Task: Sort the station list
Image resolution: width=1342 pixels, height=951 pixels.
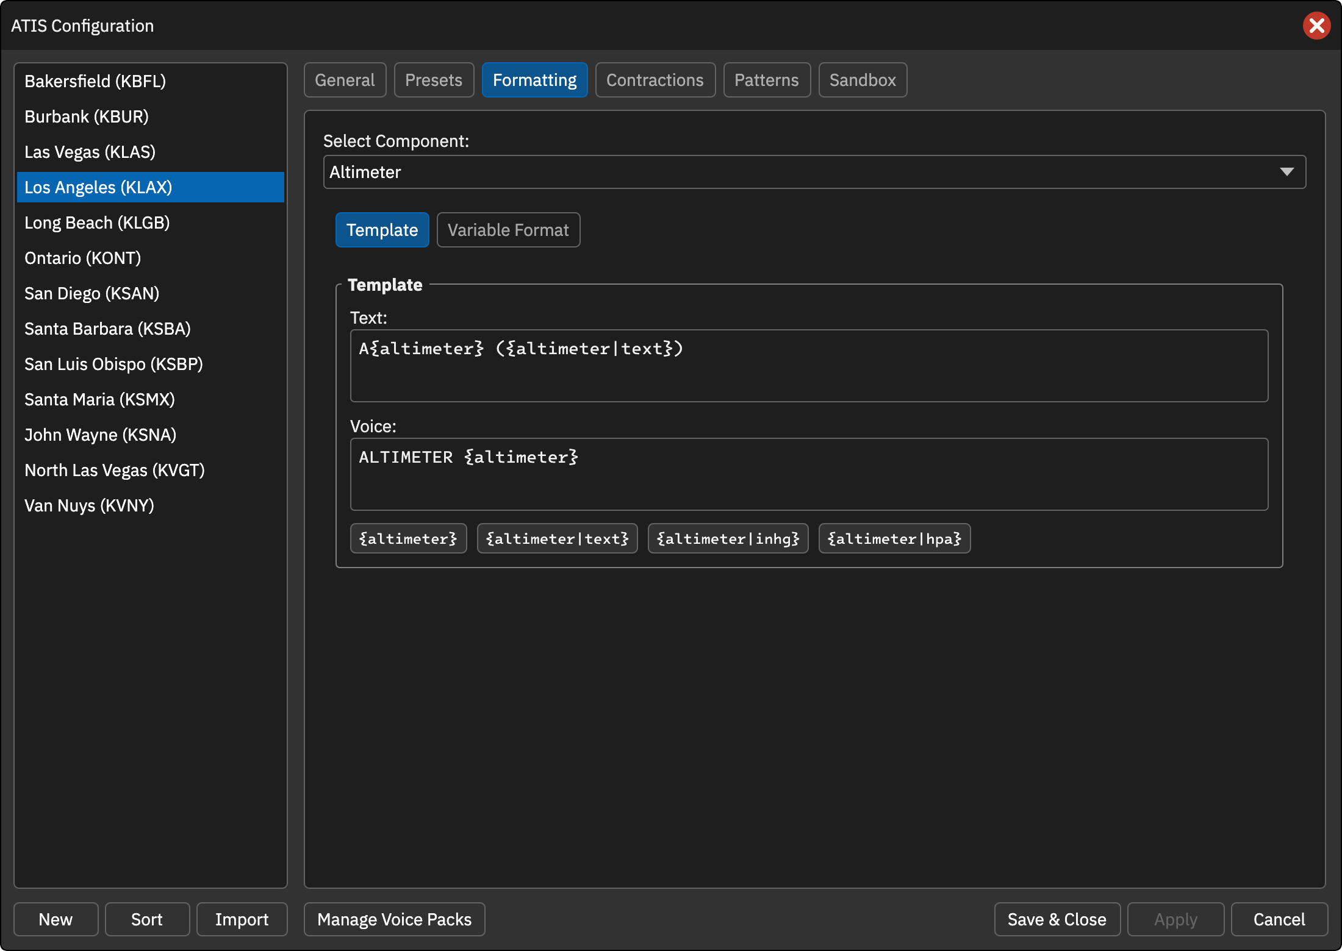Action: tap(147, 919)
